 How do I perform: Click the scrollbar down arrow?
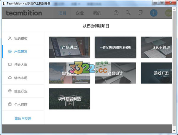[174, 130]
